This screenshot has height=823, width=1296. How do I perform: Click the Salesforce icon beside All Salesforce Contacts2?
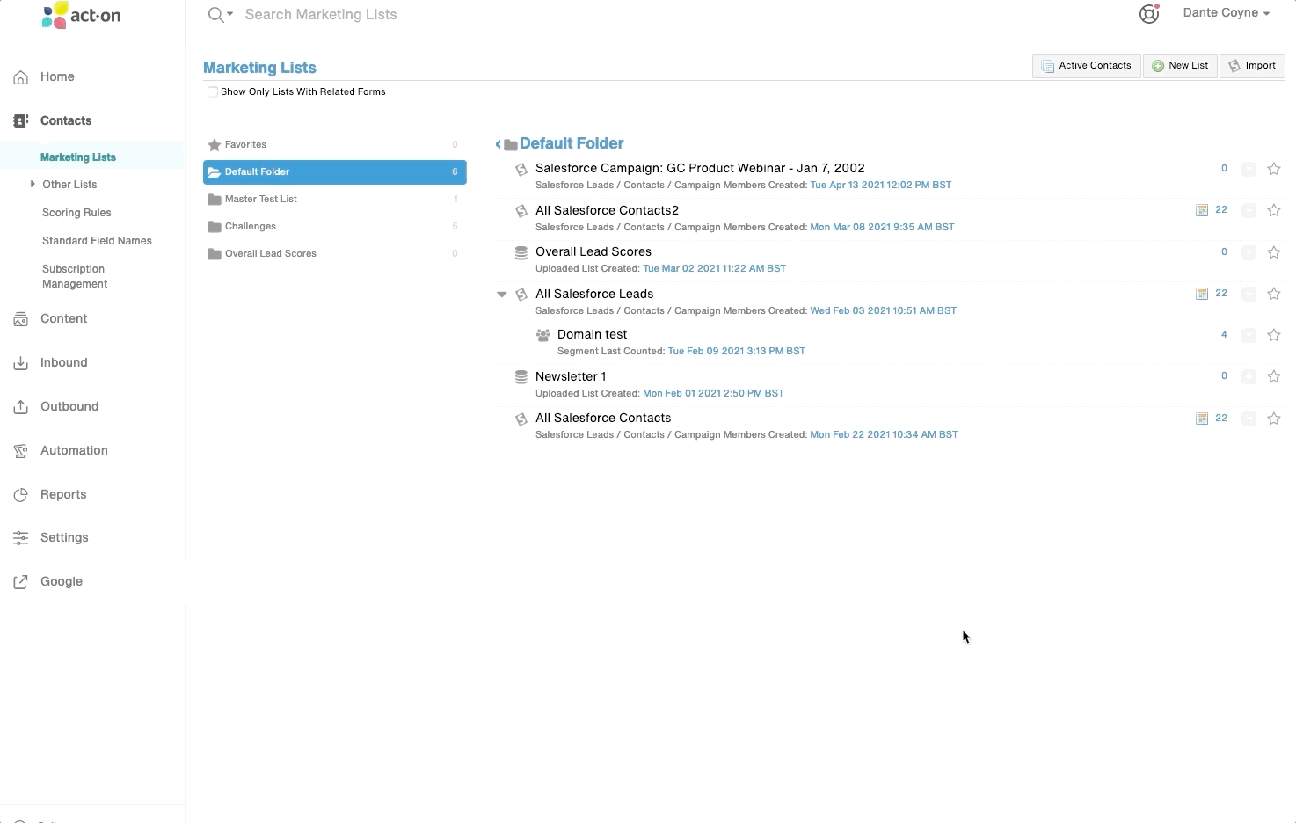pyautogui.click(x=521, y=211)
